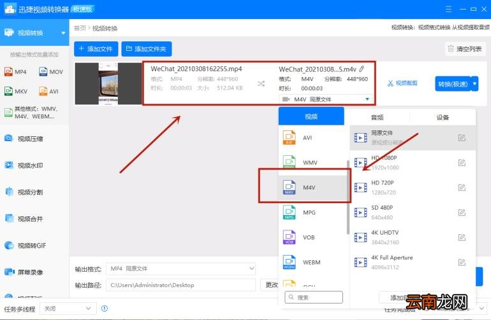Click the shuffle convert arrows icon
Screen dimensions: 491x320
point(261,83)
